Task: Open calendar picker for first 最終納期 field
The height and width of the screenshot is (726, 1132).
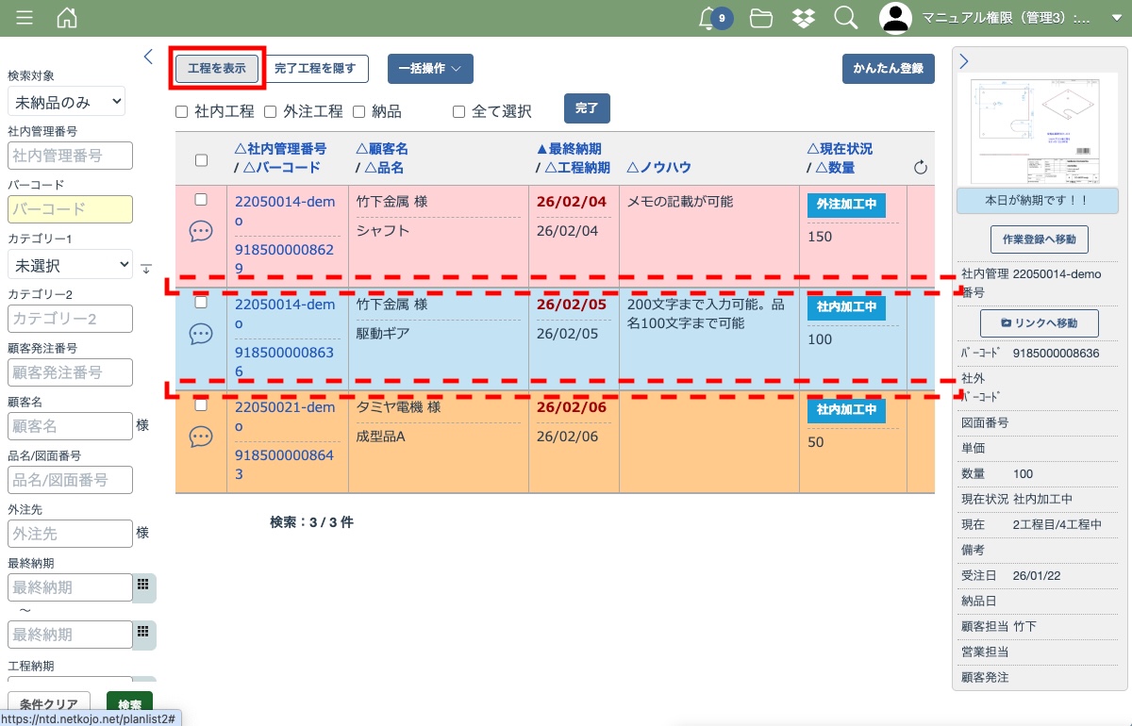Action: click(x=143, y=586)
